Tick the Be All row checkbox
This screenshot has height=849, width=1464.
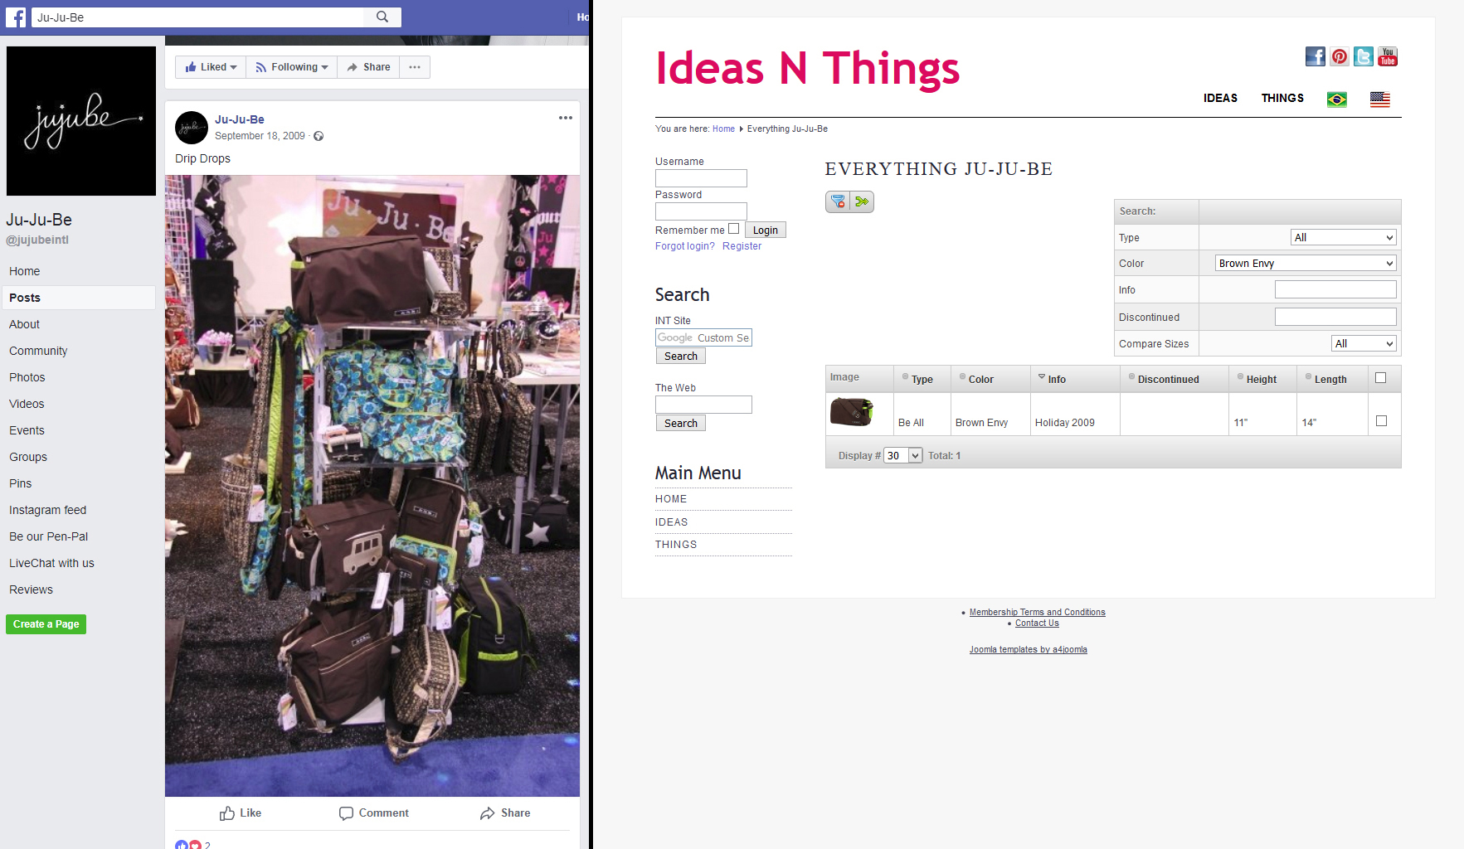(x=1381, y=421)
